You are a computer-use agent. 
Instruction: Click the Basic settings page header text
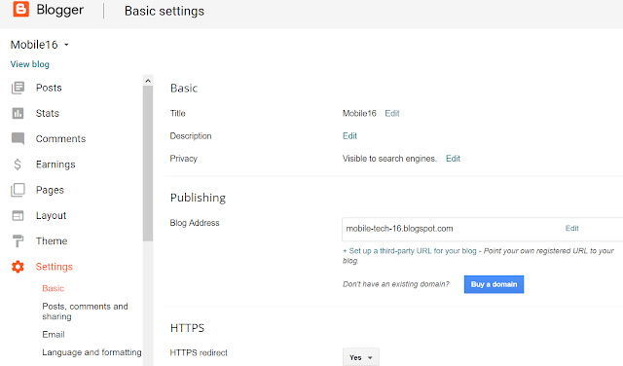click(165, 11)
